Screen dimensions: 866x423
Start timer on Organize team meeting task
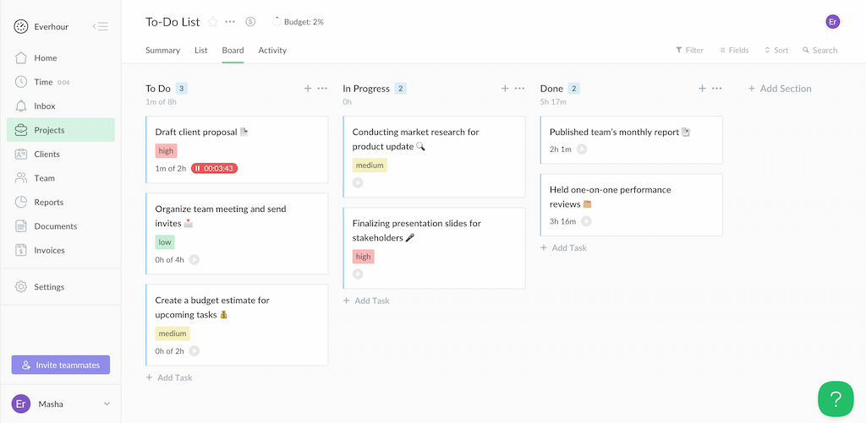[195, 260]
